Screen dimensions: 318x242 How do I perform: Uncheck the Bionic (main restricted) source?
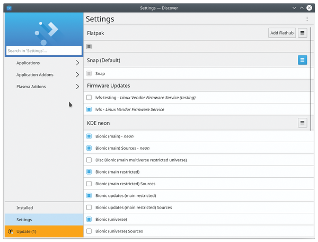(89, 172)
